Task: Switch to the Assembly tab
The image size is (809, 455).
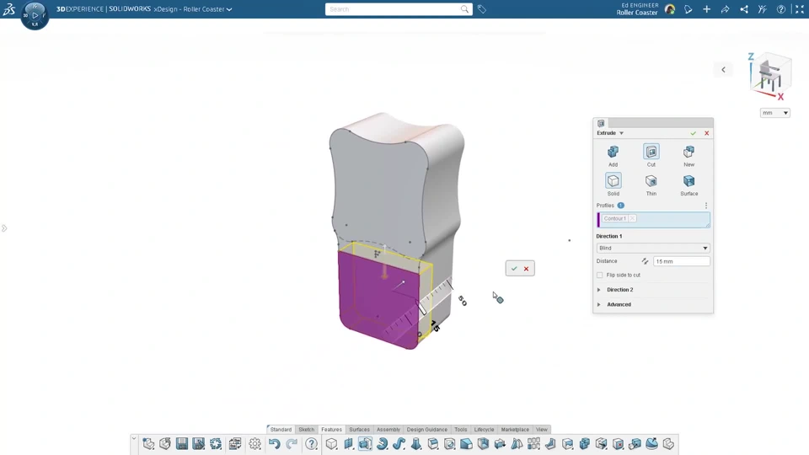Action: coord(388,429)
